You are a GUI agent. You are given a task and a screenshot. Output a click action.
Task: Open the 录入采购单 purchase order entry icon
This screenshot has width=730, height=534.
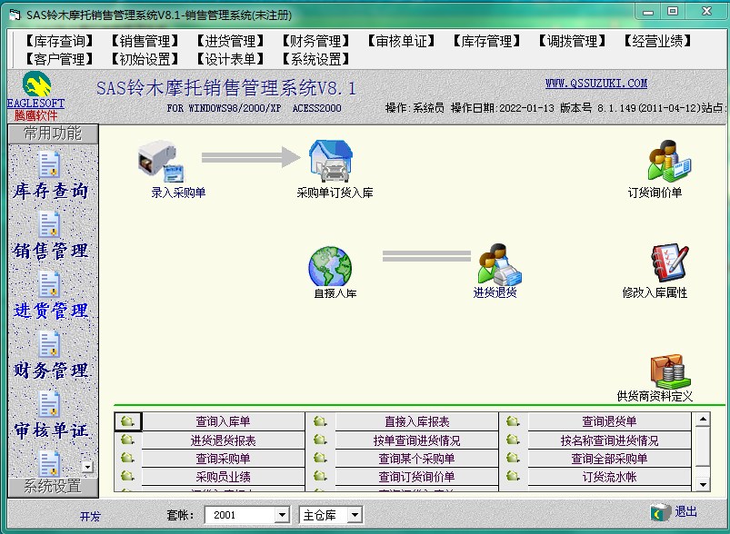161,161
